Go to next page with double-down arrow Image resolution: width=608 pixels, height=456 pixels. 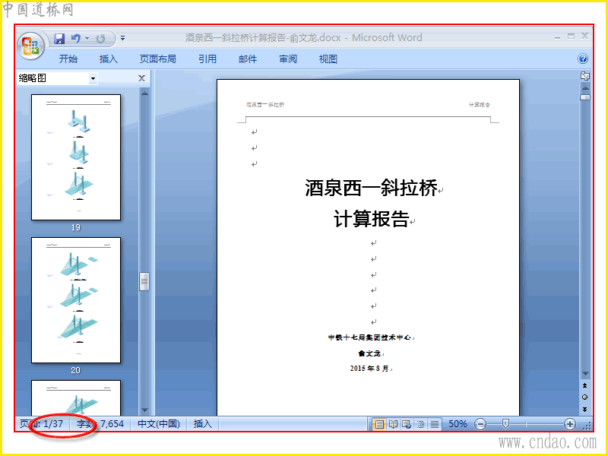click(x=584, y=410)
